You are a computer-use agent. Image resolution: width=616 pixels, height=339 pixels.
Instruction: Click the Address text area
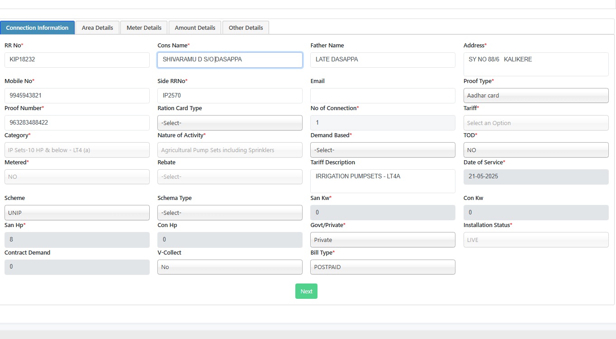pos(535,64)
